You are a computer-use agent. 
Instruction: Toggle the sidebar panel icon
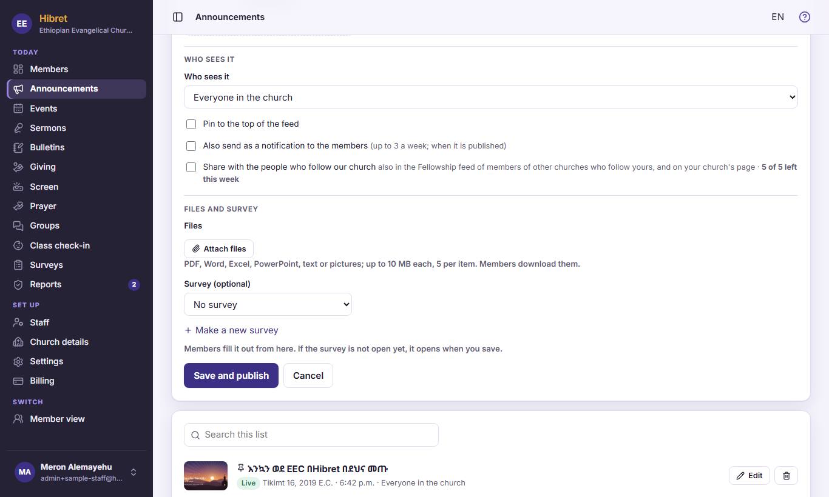(178, 17)
